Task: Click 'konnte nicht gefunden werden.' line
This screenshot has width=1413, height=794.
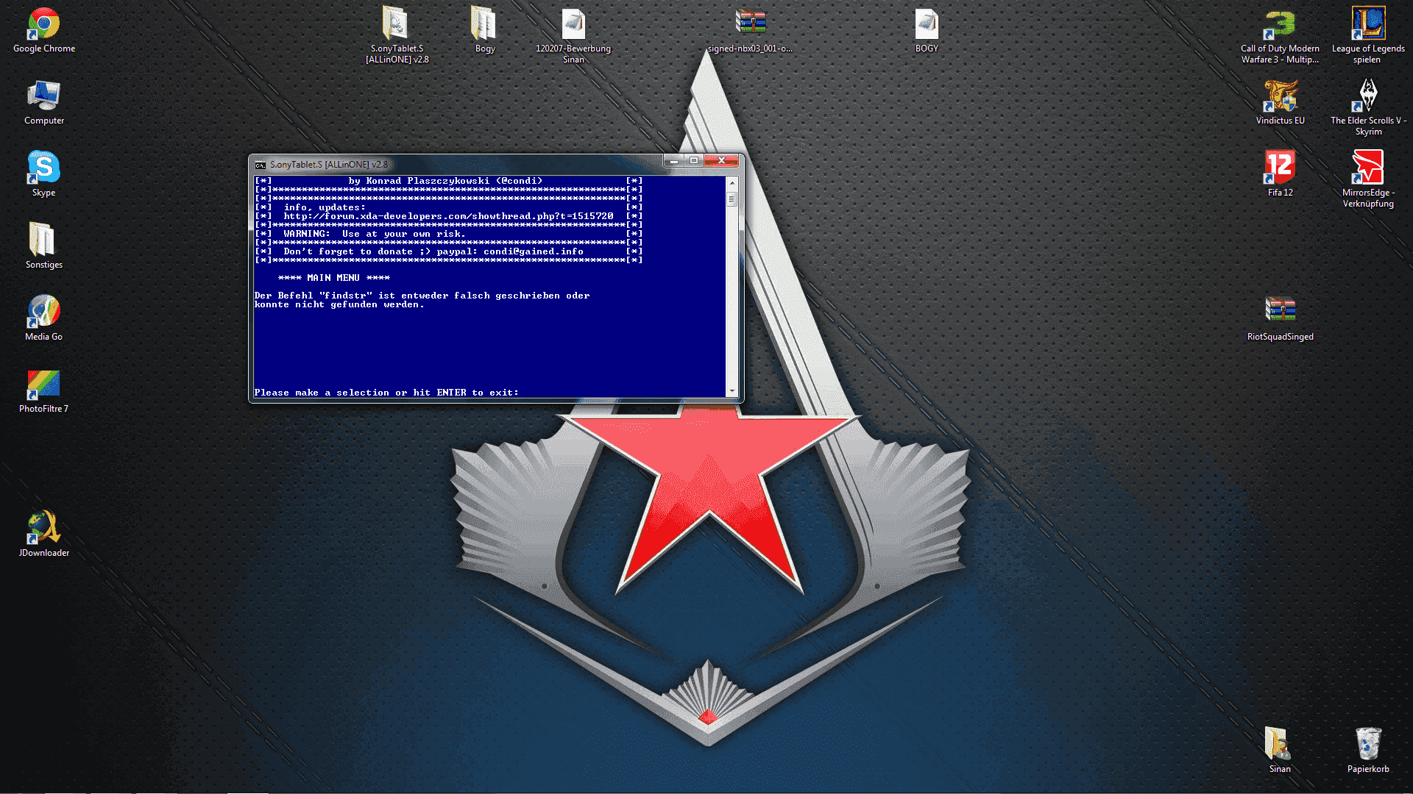Action: [339, 304]
